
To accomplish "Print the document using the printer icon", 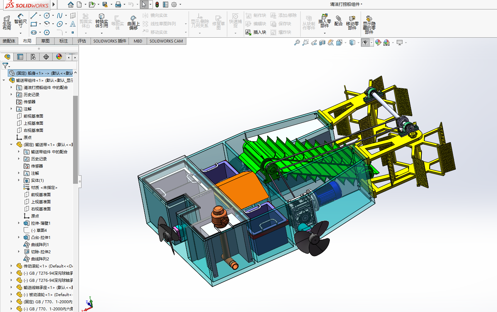I will pos(118,5).
